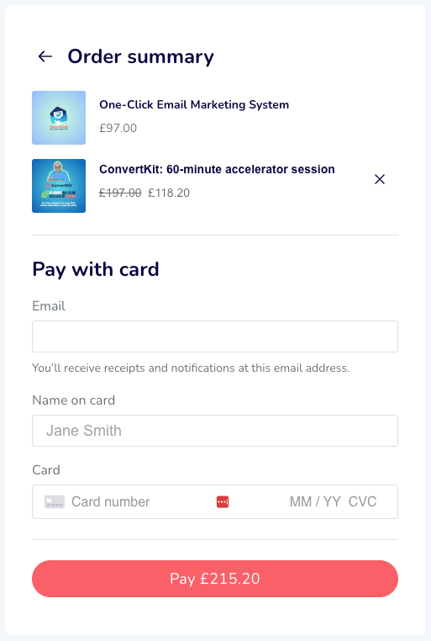Click the Order summary heading
This screenshot has height=641, width=431.
tap(141, 56)
